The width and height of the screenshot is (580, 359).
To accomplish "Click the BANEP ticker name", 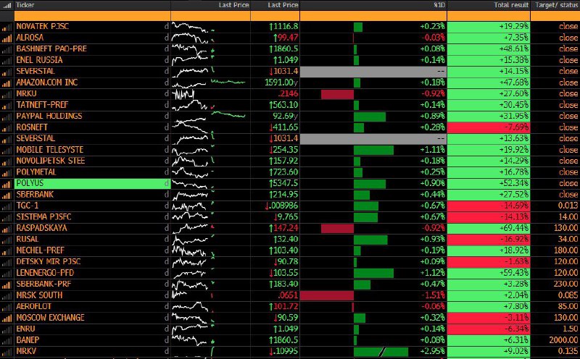I will pos(28,339).
